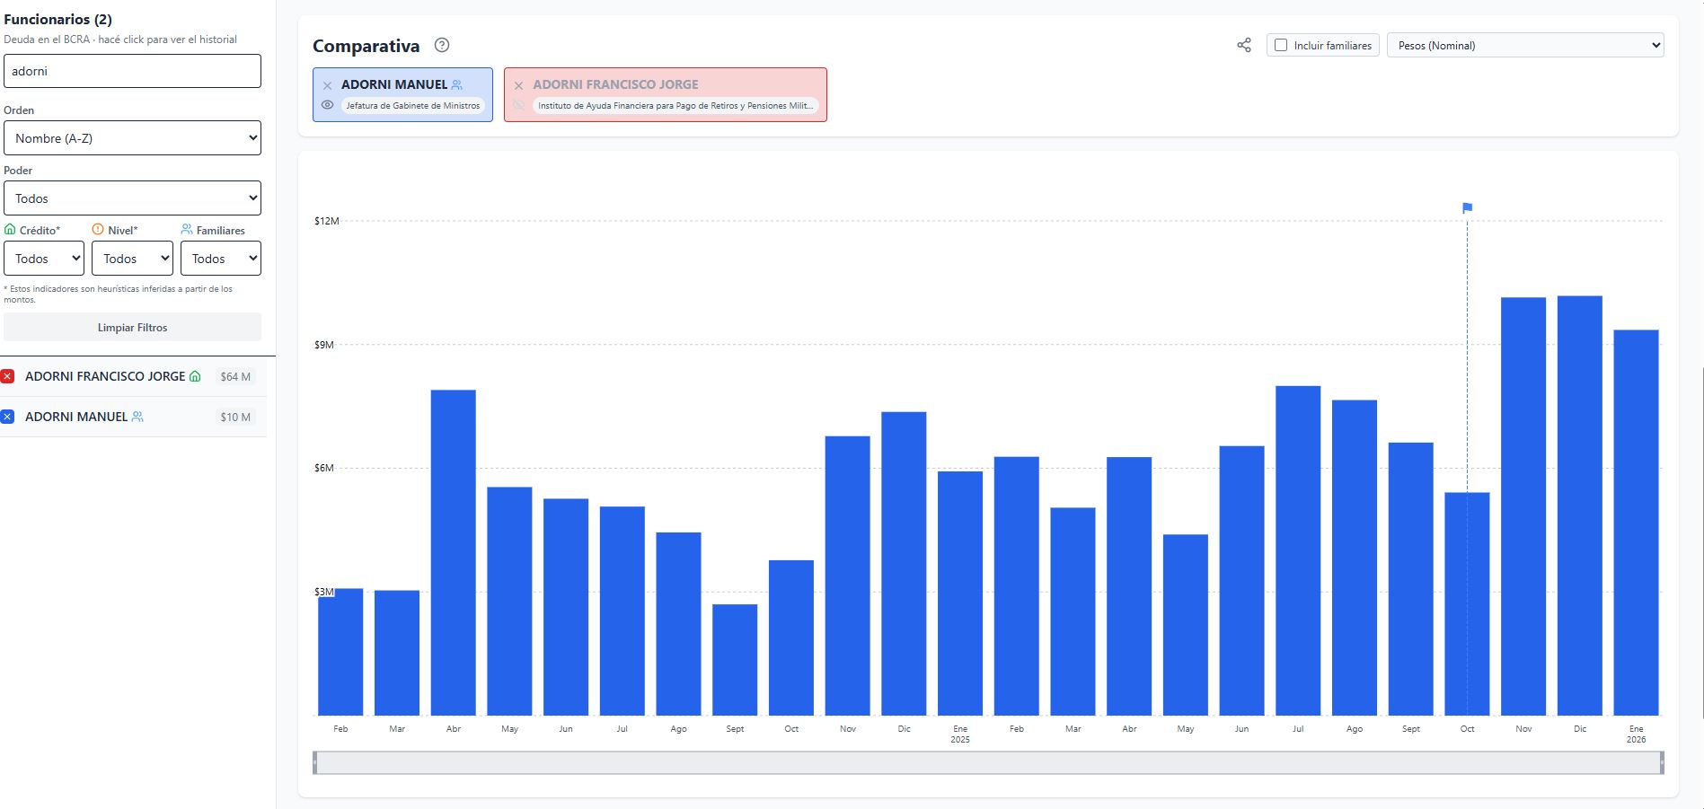The width and height of the screenshot is (1704, 809).
Task: Remove ADORNI MANUEL chip with its X icon
Action: [x=328, y=85]
